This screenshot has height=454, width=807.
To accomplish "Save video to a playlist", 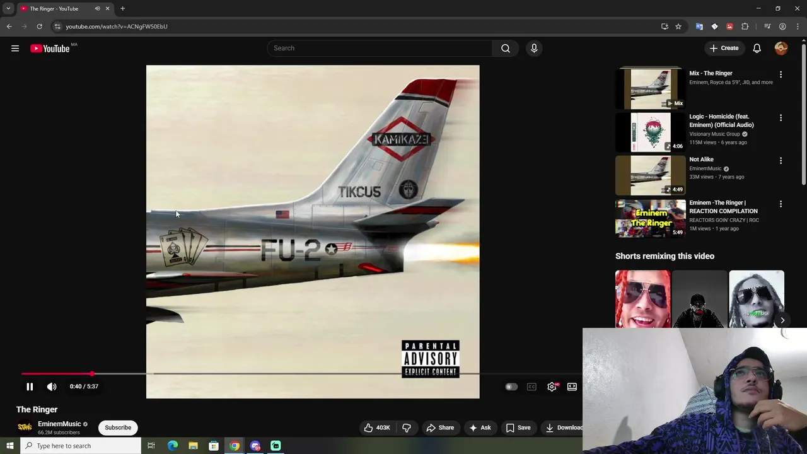I will coord(518,428).
